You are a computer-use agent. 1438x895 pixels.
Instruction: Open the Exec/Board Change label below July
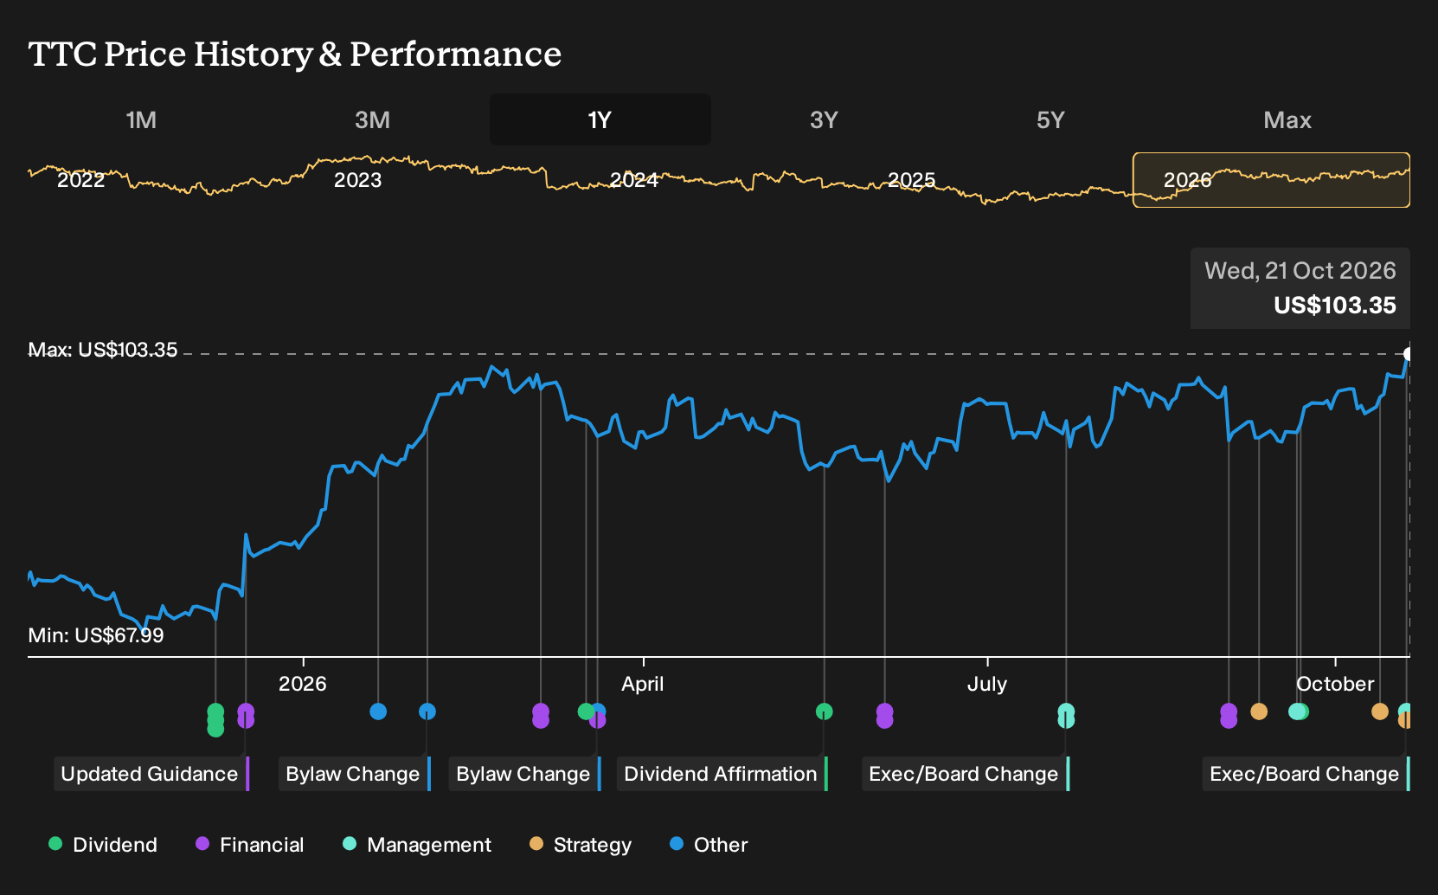click(966, 774)
